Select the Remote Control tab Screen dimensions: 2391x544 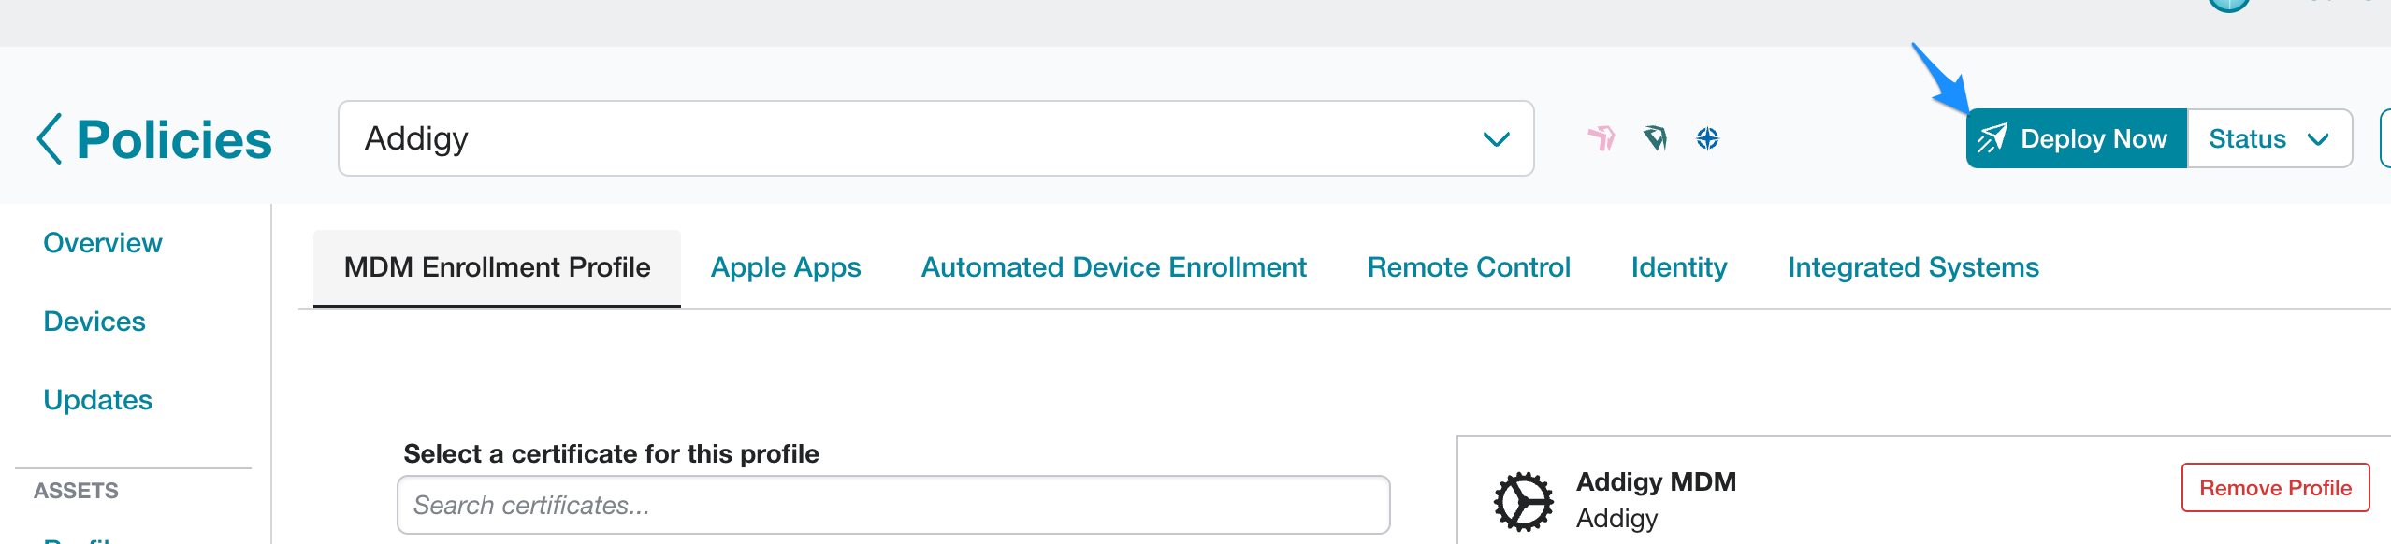click(1469, 267)
